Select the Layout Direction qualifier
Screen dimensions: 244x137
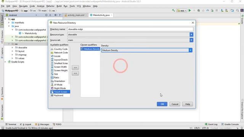60,60
